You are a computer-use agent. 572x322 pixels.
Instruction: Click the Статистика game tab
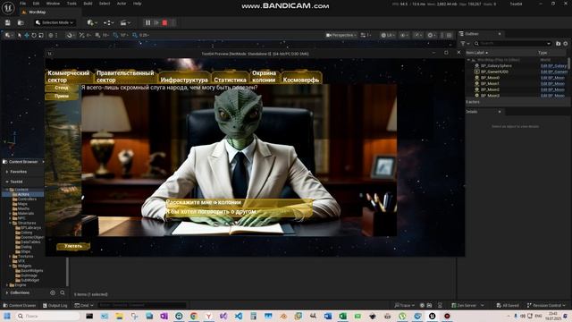(231, 79)
